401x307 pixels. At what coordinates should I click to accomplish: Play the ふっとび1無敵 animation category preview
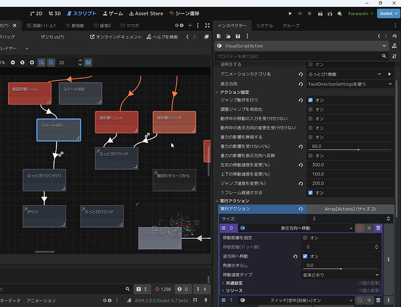tap(389, 74)
